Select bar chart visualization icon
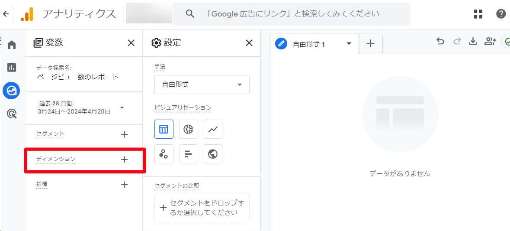The image size is (510, 231). (188, 154)
